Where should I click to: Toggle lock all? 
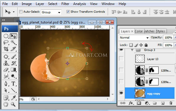click(x=146, y=45)
